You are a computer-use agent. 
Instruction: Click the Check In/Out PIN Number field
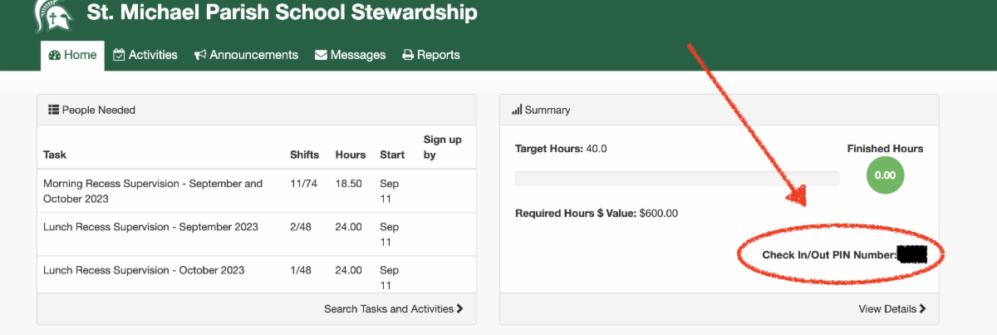pos(911,255)
